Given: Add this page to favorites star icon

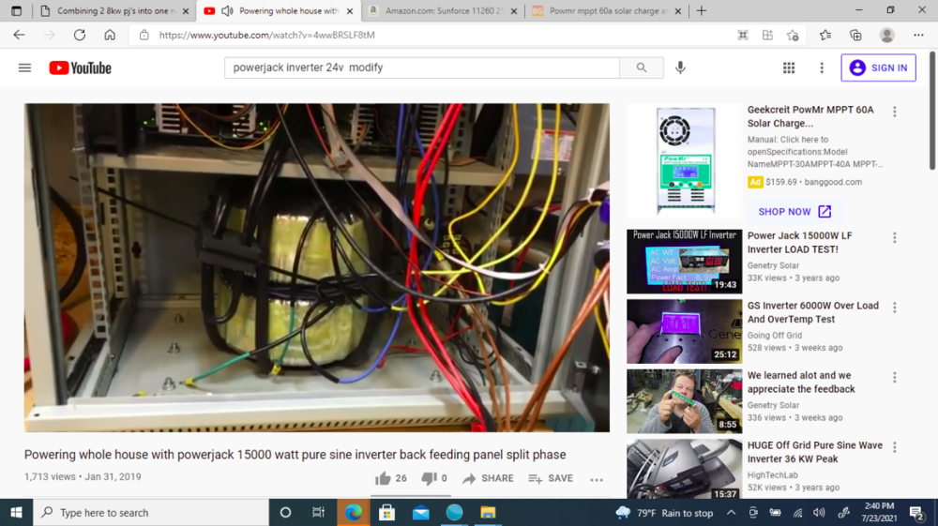Looking at the screenshot, I should (793, 35).
